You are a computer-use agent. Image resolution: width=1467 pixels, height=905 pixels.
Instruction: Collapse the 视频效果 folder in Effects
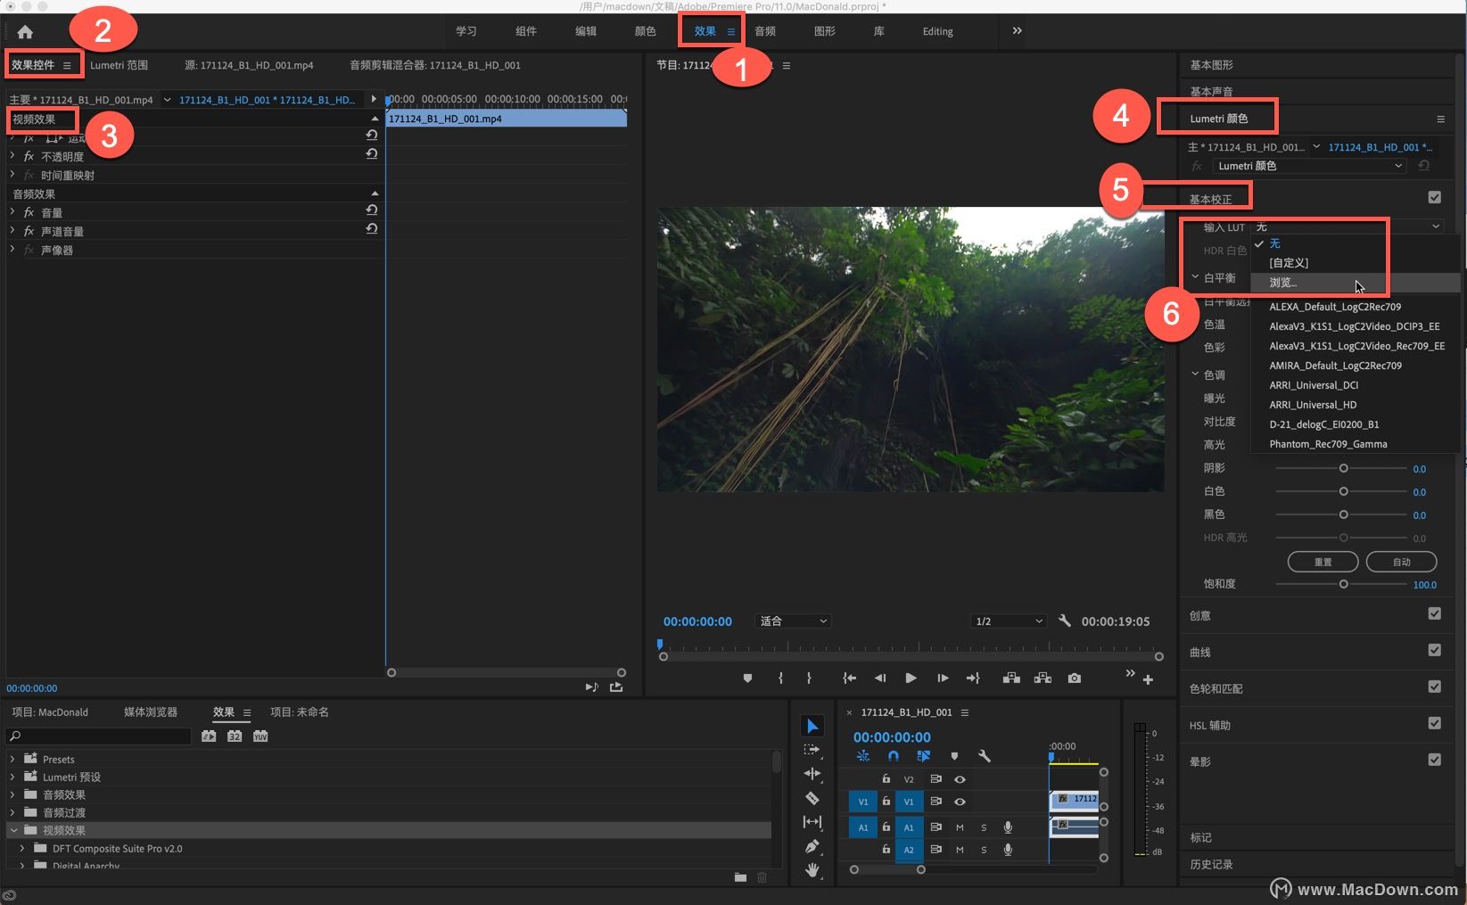[x=12, y=830]
